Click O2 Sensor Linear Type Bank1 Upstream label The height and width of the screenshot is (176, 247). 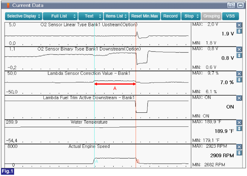click(x=89, y=25)
